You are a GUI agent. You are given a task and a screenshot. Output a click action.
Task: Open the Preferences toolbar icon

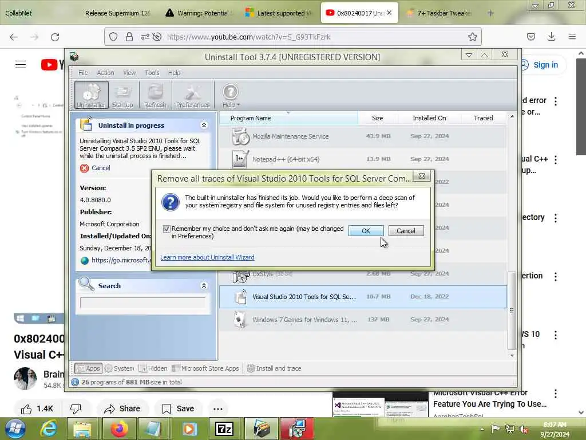(193, 95)
